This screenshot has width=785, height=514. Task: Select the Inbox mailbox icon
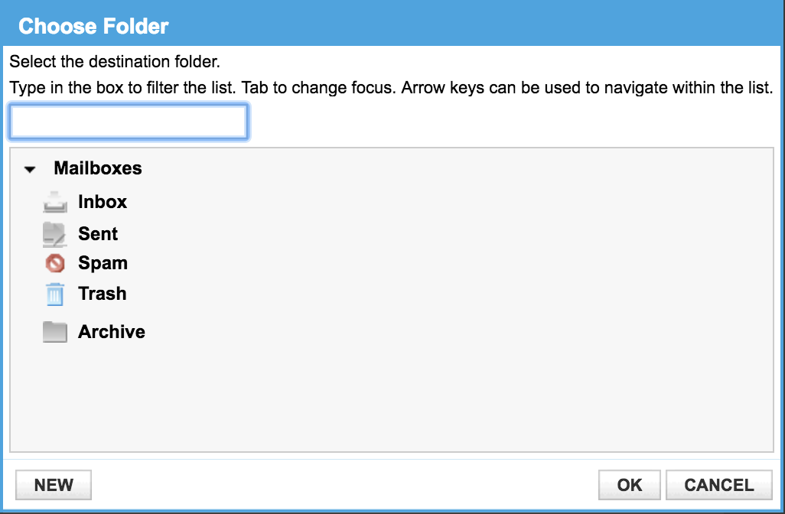[54, 202]
